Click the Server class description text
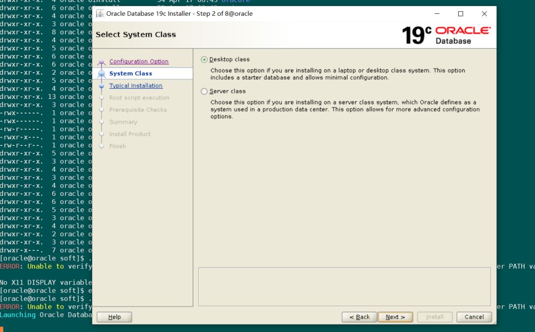The width and height of the screenshot is (535, 332). [x=345, y=109]
